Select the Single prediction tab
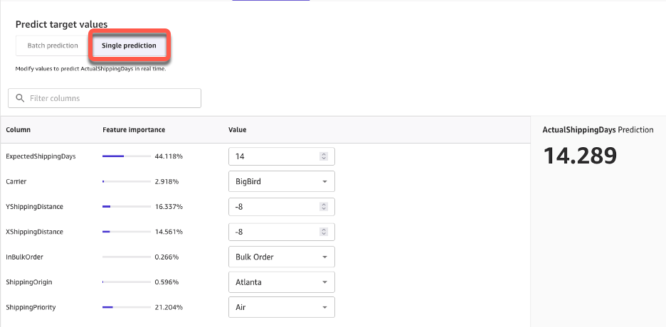666x327 pixels. point(129,46)
